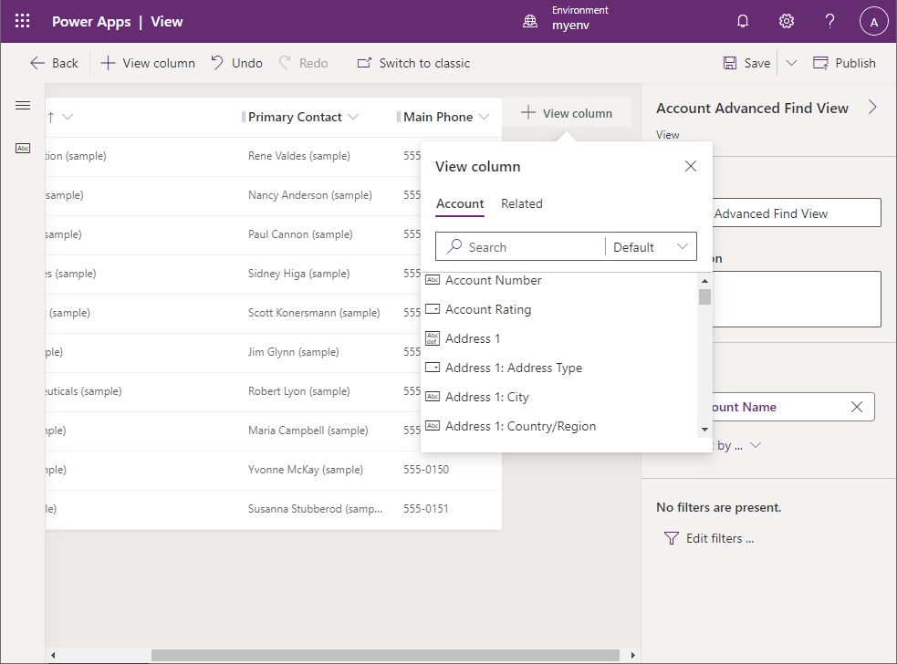The width and height of the screenshot is (897, 664).
Task: Click the Address 1: Country/Region icon
Action: pos(433,426)
